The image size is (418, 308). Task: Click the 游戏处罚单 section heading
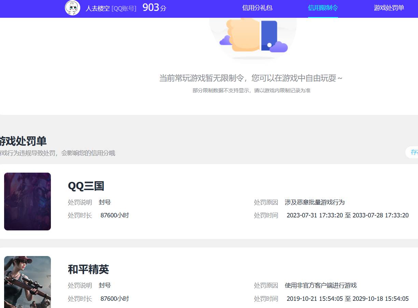click(x=23, y=141)
